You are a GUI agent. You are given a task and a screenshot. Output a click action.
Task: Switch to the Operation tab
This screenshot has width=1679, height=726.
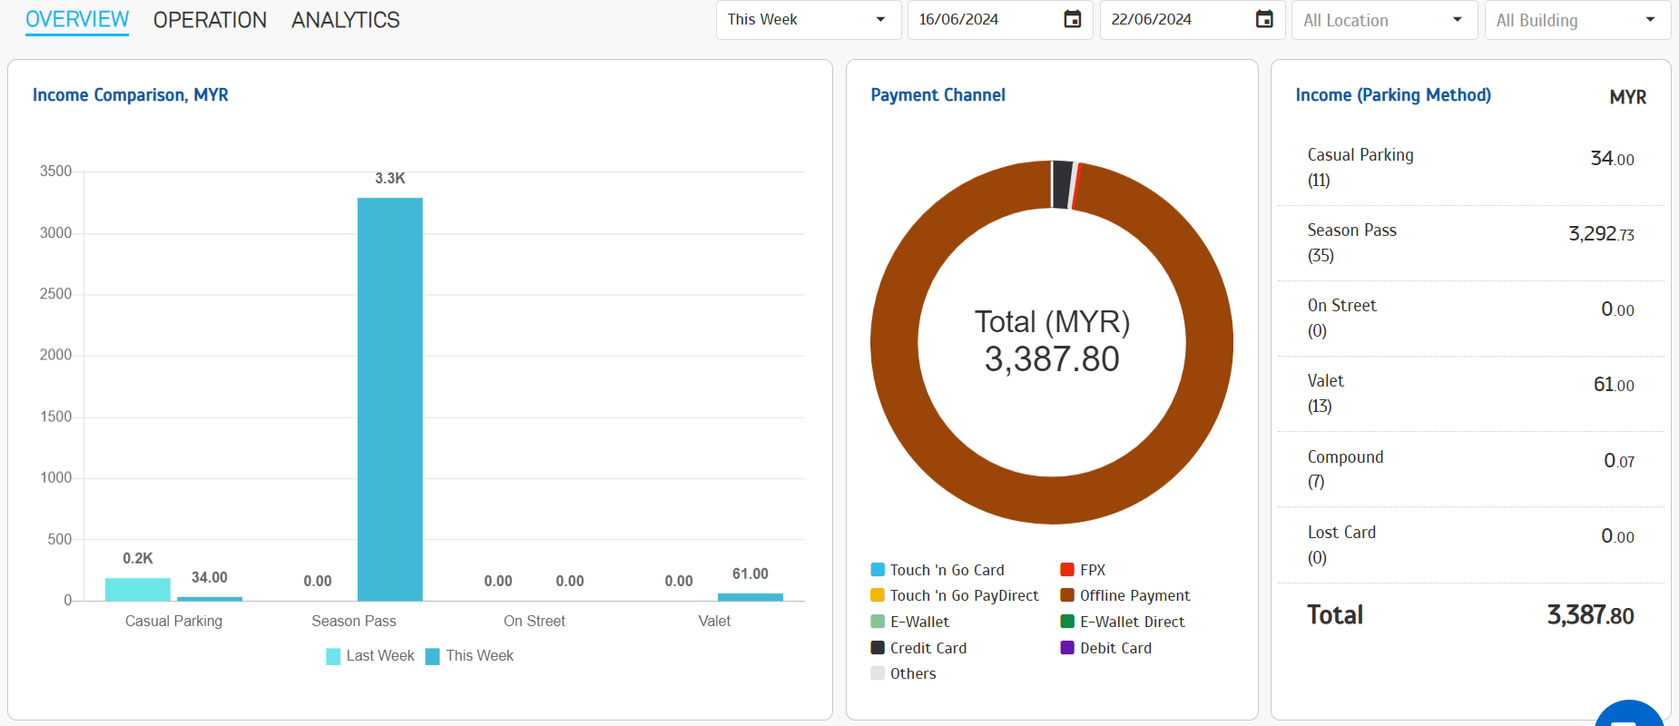click(x=210, y=20)
